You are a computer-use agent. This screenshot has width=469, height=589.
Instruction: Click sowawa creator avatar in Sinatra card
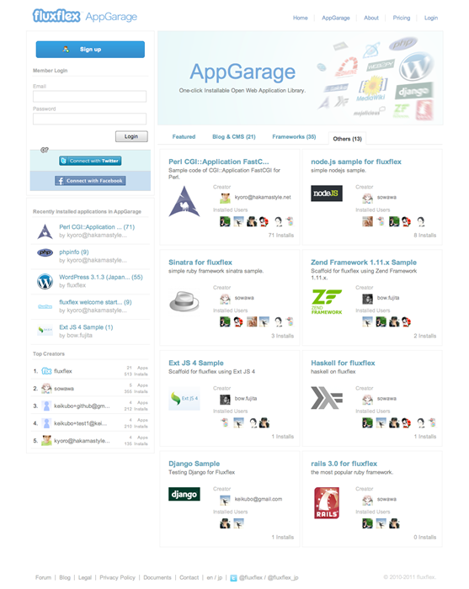click(x=225, y=298)
